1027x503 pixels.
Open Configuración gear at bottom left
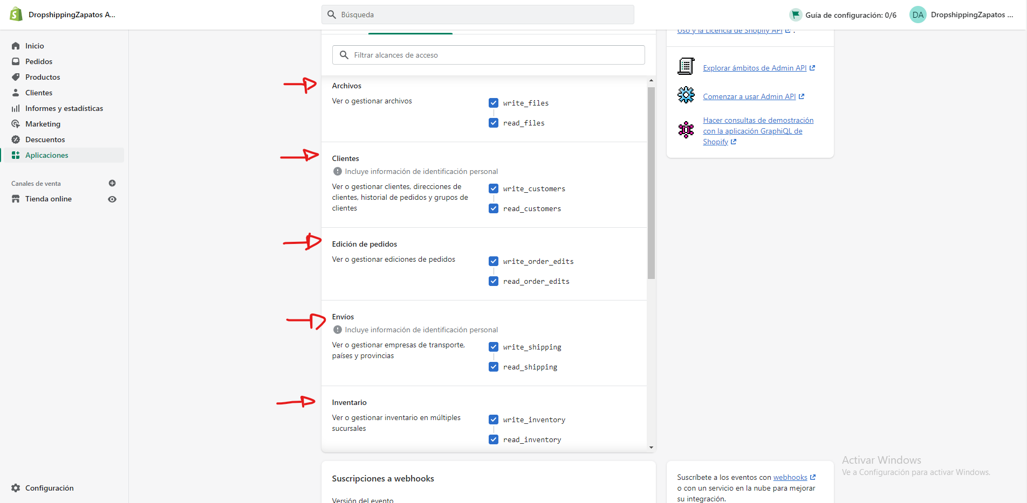coord(16,488)
